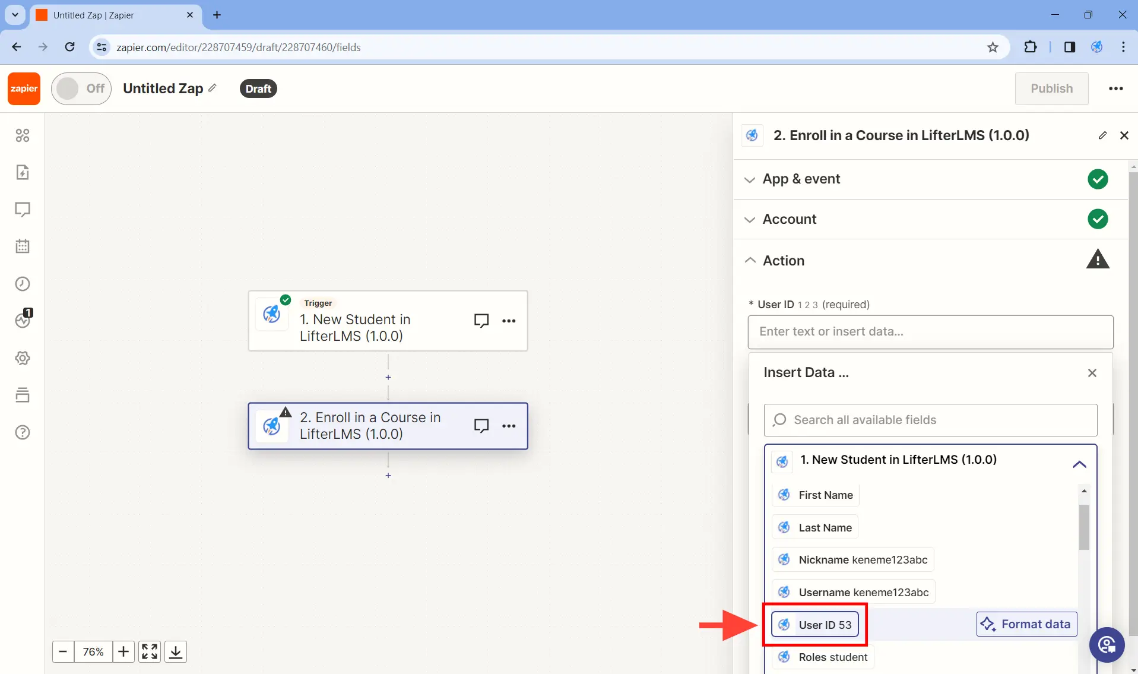Screen dimensions: 1138x674
Task: Open a new browser tab
Action: 217,15
